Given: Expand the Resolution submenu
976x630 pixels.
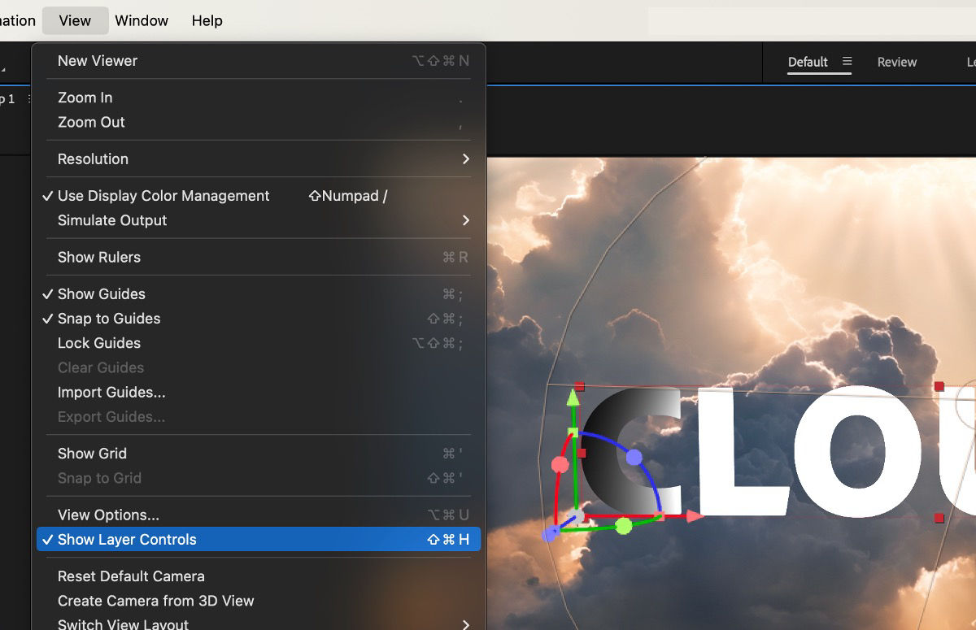Looking at the screenshot, I should tap(93, 159).
